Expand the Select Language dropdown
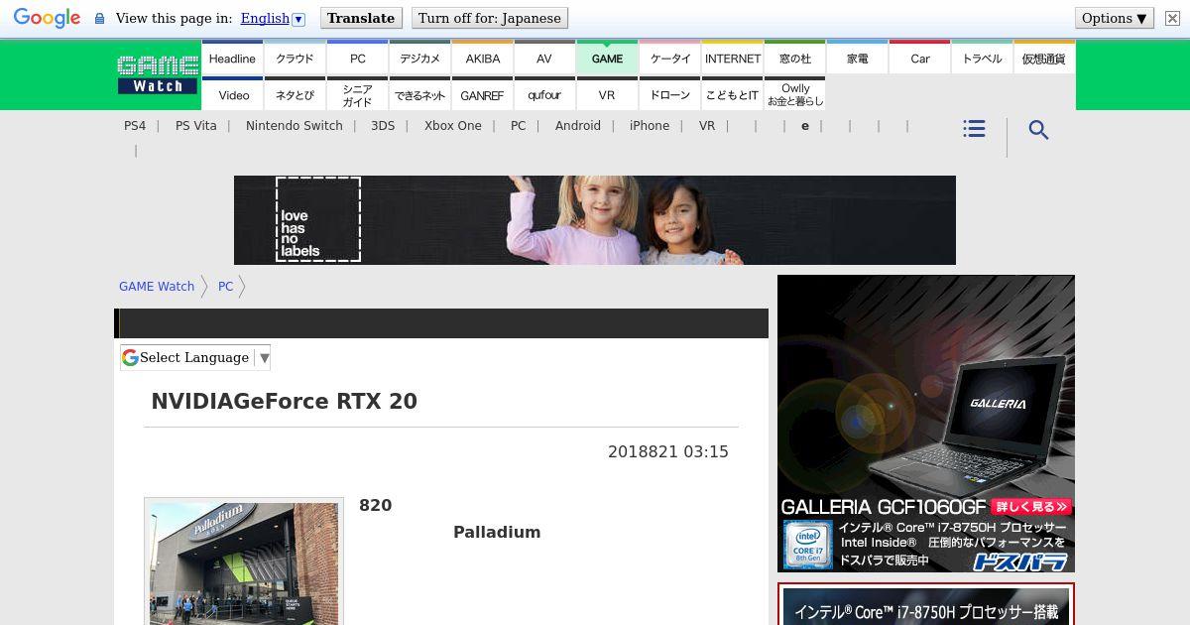 click(195, 357)
